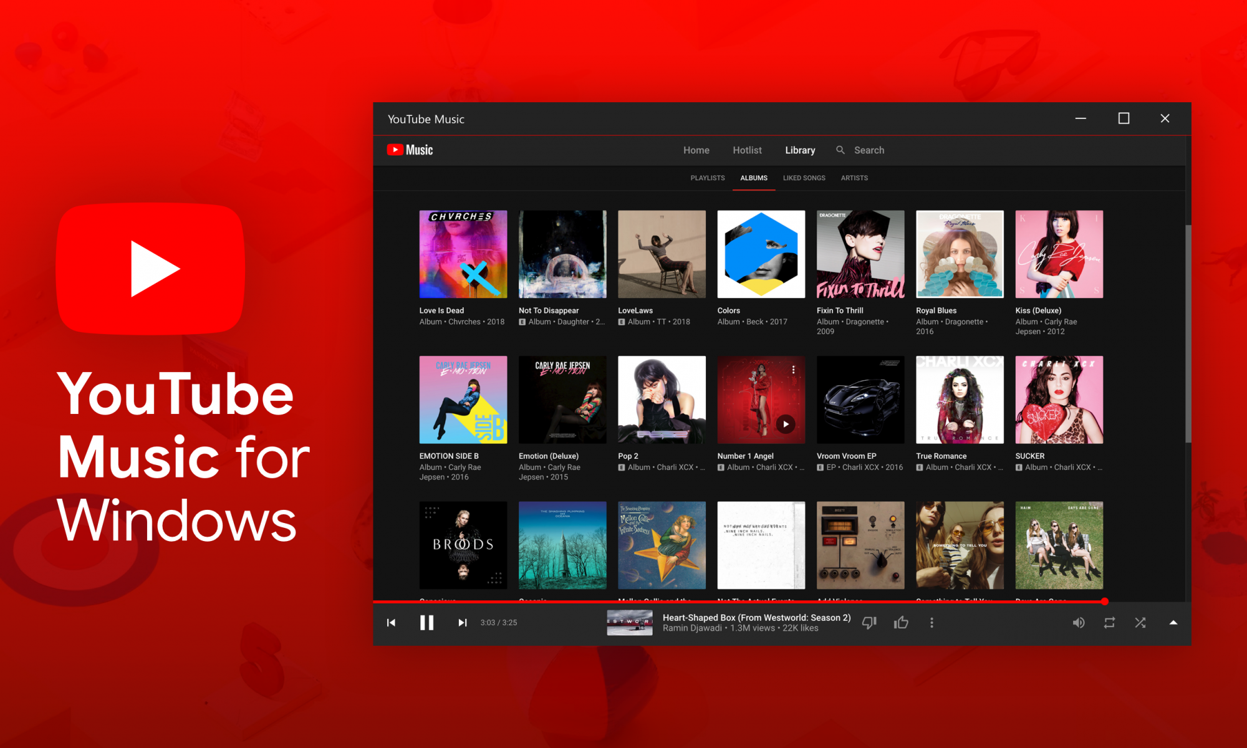
Task: Click the YouTube Music logo
Action: coord(410,150)
